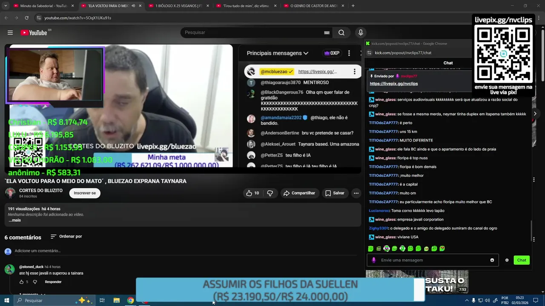This screenshot has height=306, width=545.
Task: Open File Explorer from the taskbar
Action: point(116,300)
